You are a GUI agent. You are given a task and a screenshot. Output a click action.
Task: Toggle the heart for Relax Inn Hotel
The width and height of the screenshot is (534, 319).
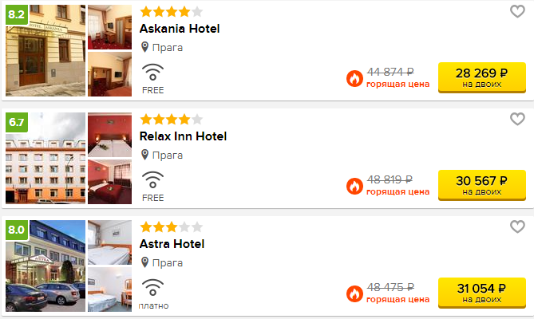pyautogui.click(x=517, y=119)
